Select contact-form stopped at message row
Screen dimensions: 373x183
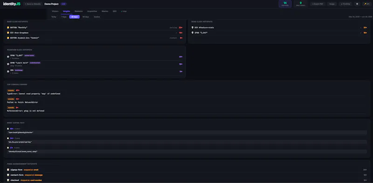coord(187,175)
